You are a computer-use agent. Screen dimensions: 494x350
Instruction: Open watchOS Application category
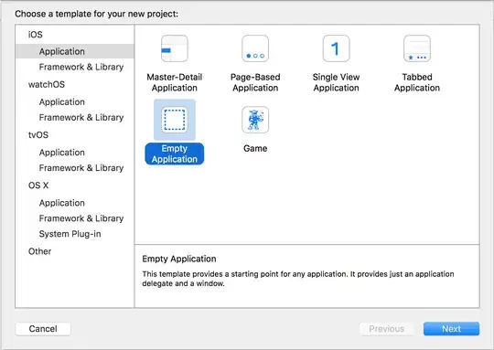pyautogui.click(x=62, y=102)
